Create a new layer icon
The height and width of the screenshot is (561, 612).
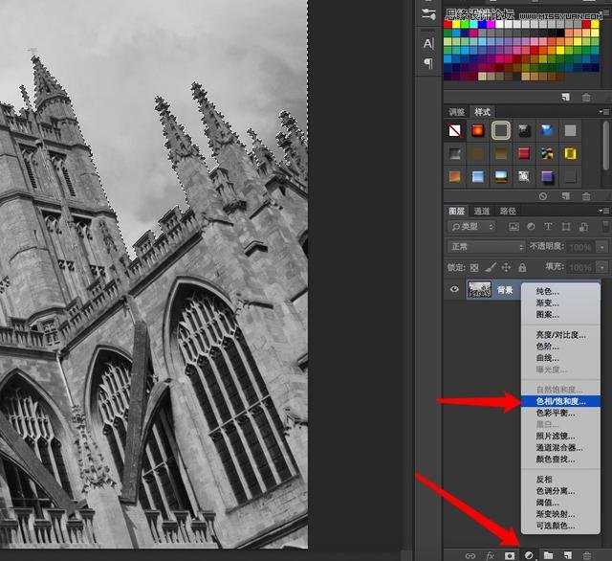pos(568,555)
